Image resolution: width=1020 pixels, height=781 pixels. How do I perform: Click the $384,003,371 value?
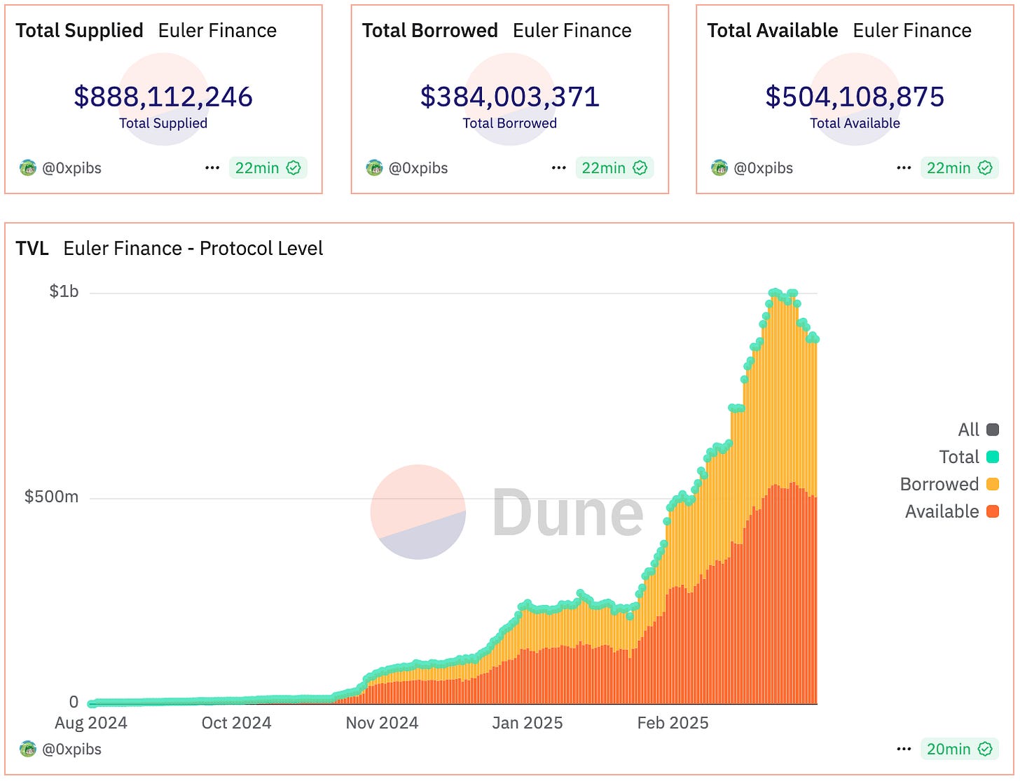coord(510,97)
